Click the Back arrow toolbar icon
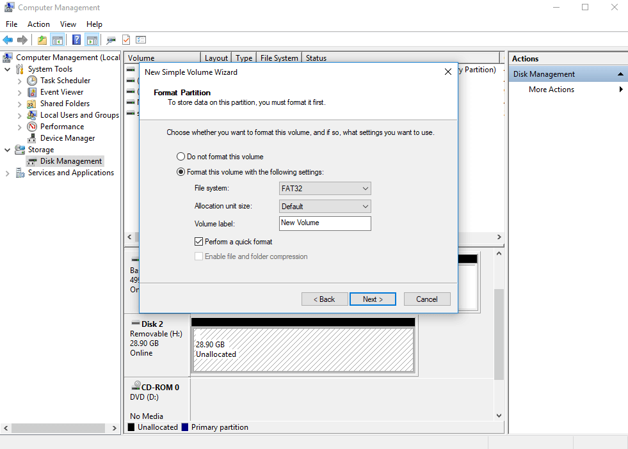 pyautogui.click(x=8, y=40)
